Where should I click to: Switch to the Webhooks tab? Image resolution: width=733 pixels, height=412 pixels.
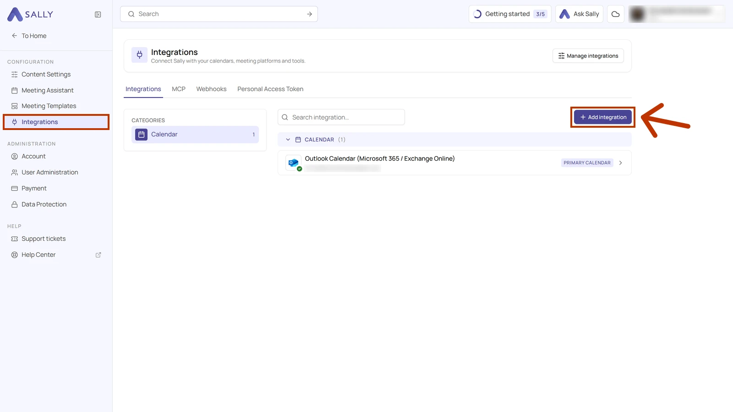(x=212, y=89)
